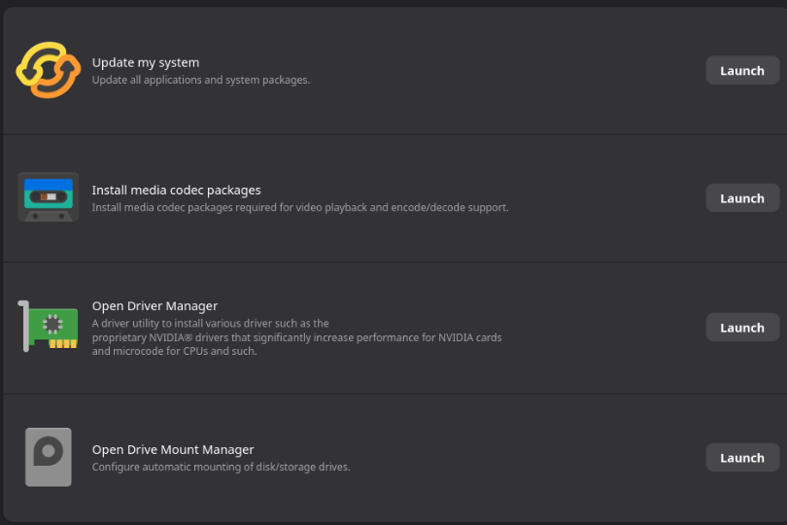Click the proprietary NVIDIA drivers description line
Screen dimensions: 787x525
[296, 337]
